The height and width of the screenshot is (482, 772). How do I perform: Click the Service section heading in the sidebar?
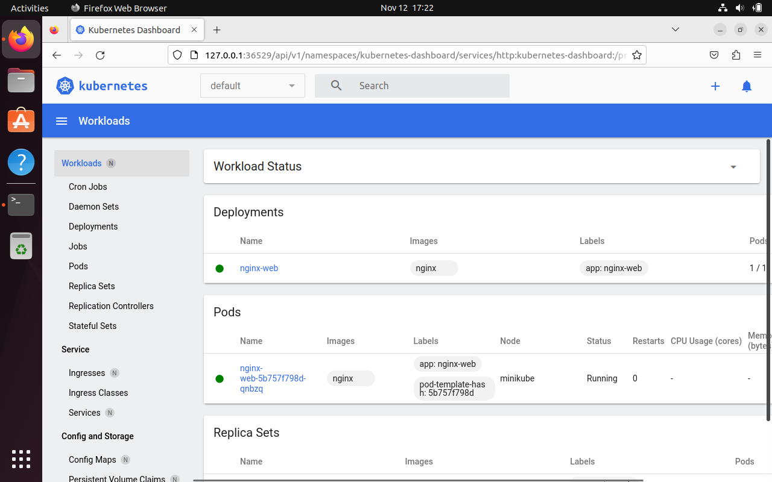pyautogui.click(x=75, y=349)
